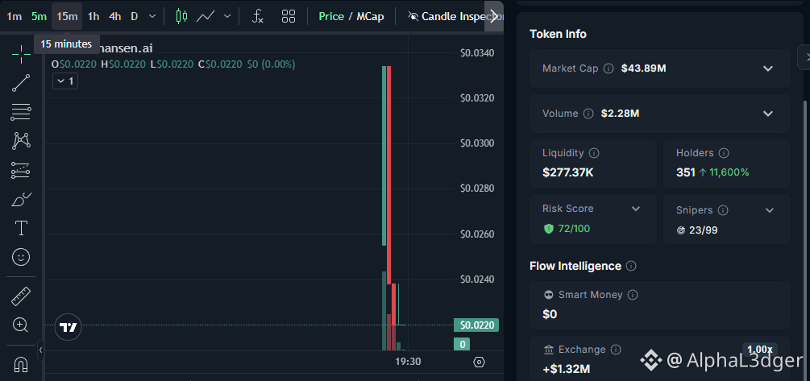The image size is (810, 381).
Task: Select the trend line drawing tool
Action: (21, 83)
